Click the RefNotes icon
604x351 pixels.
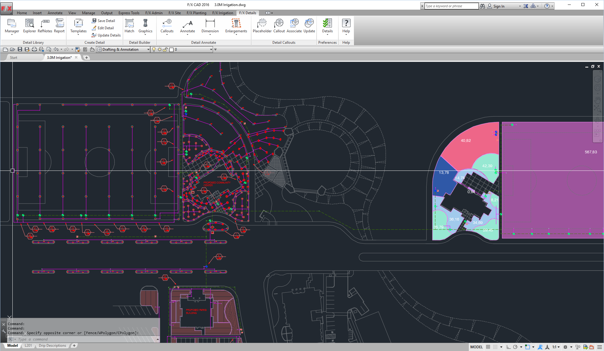click(45, 25)
